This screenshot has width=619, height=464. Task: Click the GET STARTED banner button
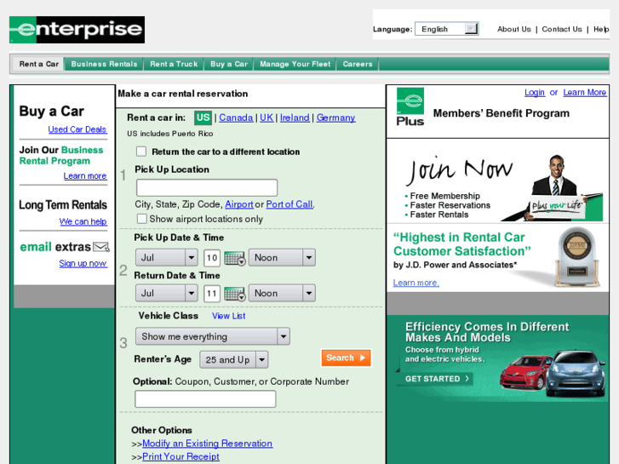437,379
